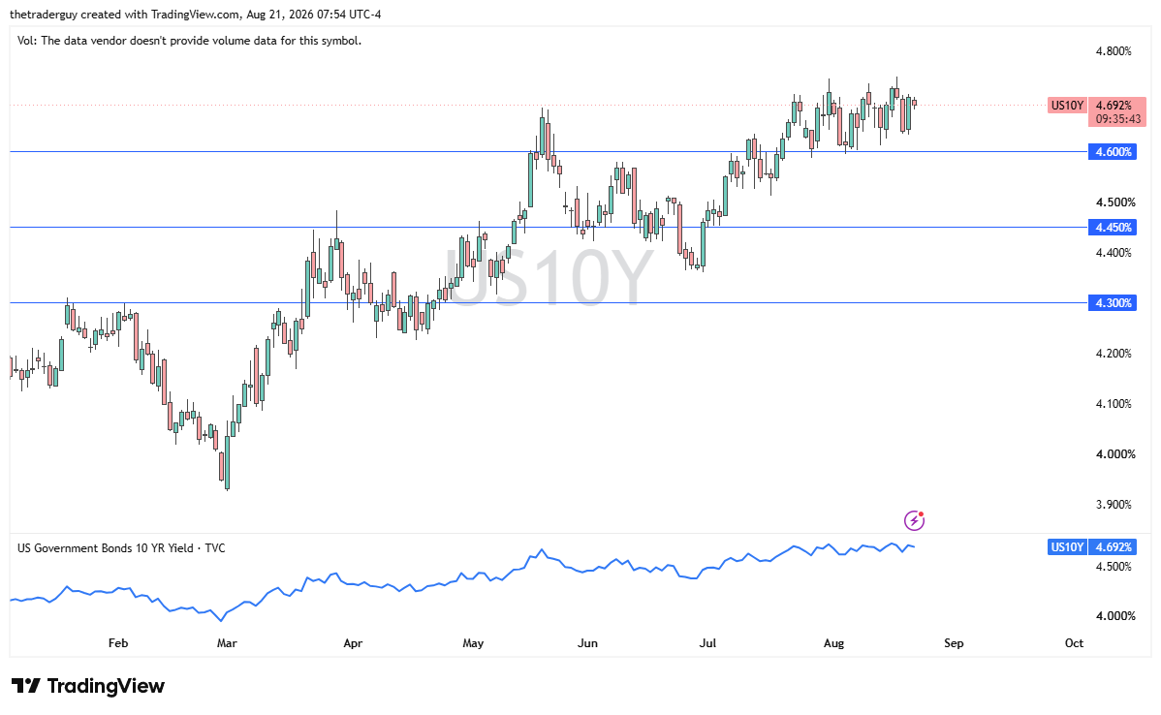
Task: Click the Apr label on time axis
Action: pyautogui.click(x=353, y=643)
